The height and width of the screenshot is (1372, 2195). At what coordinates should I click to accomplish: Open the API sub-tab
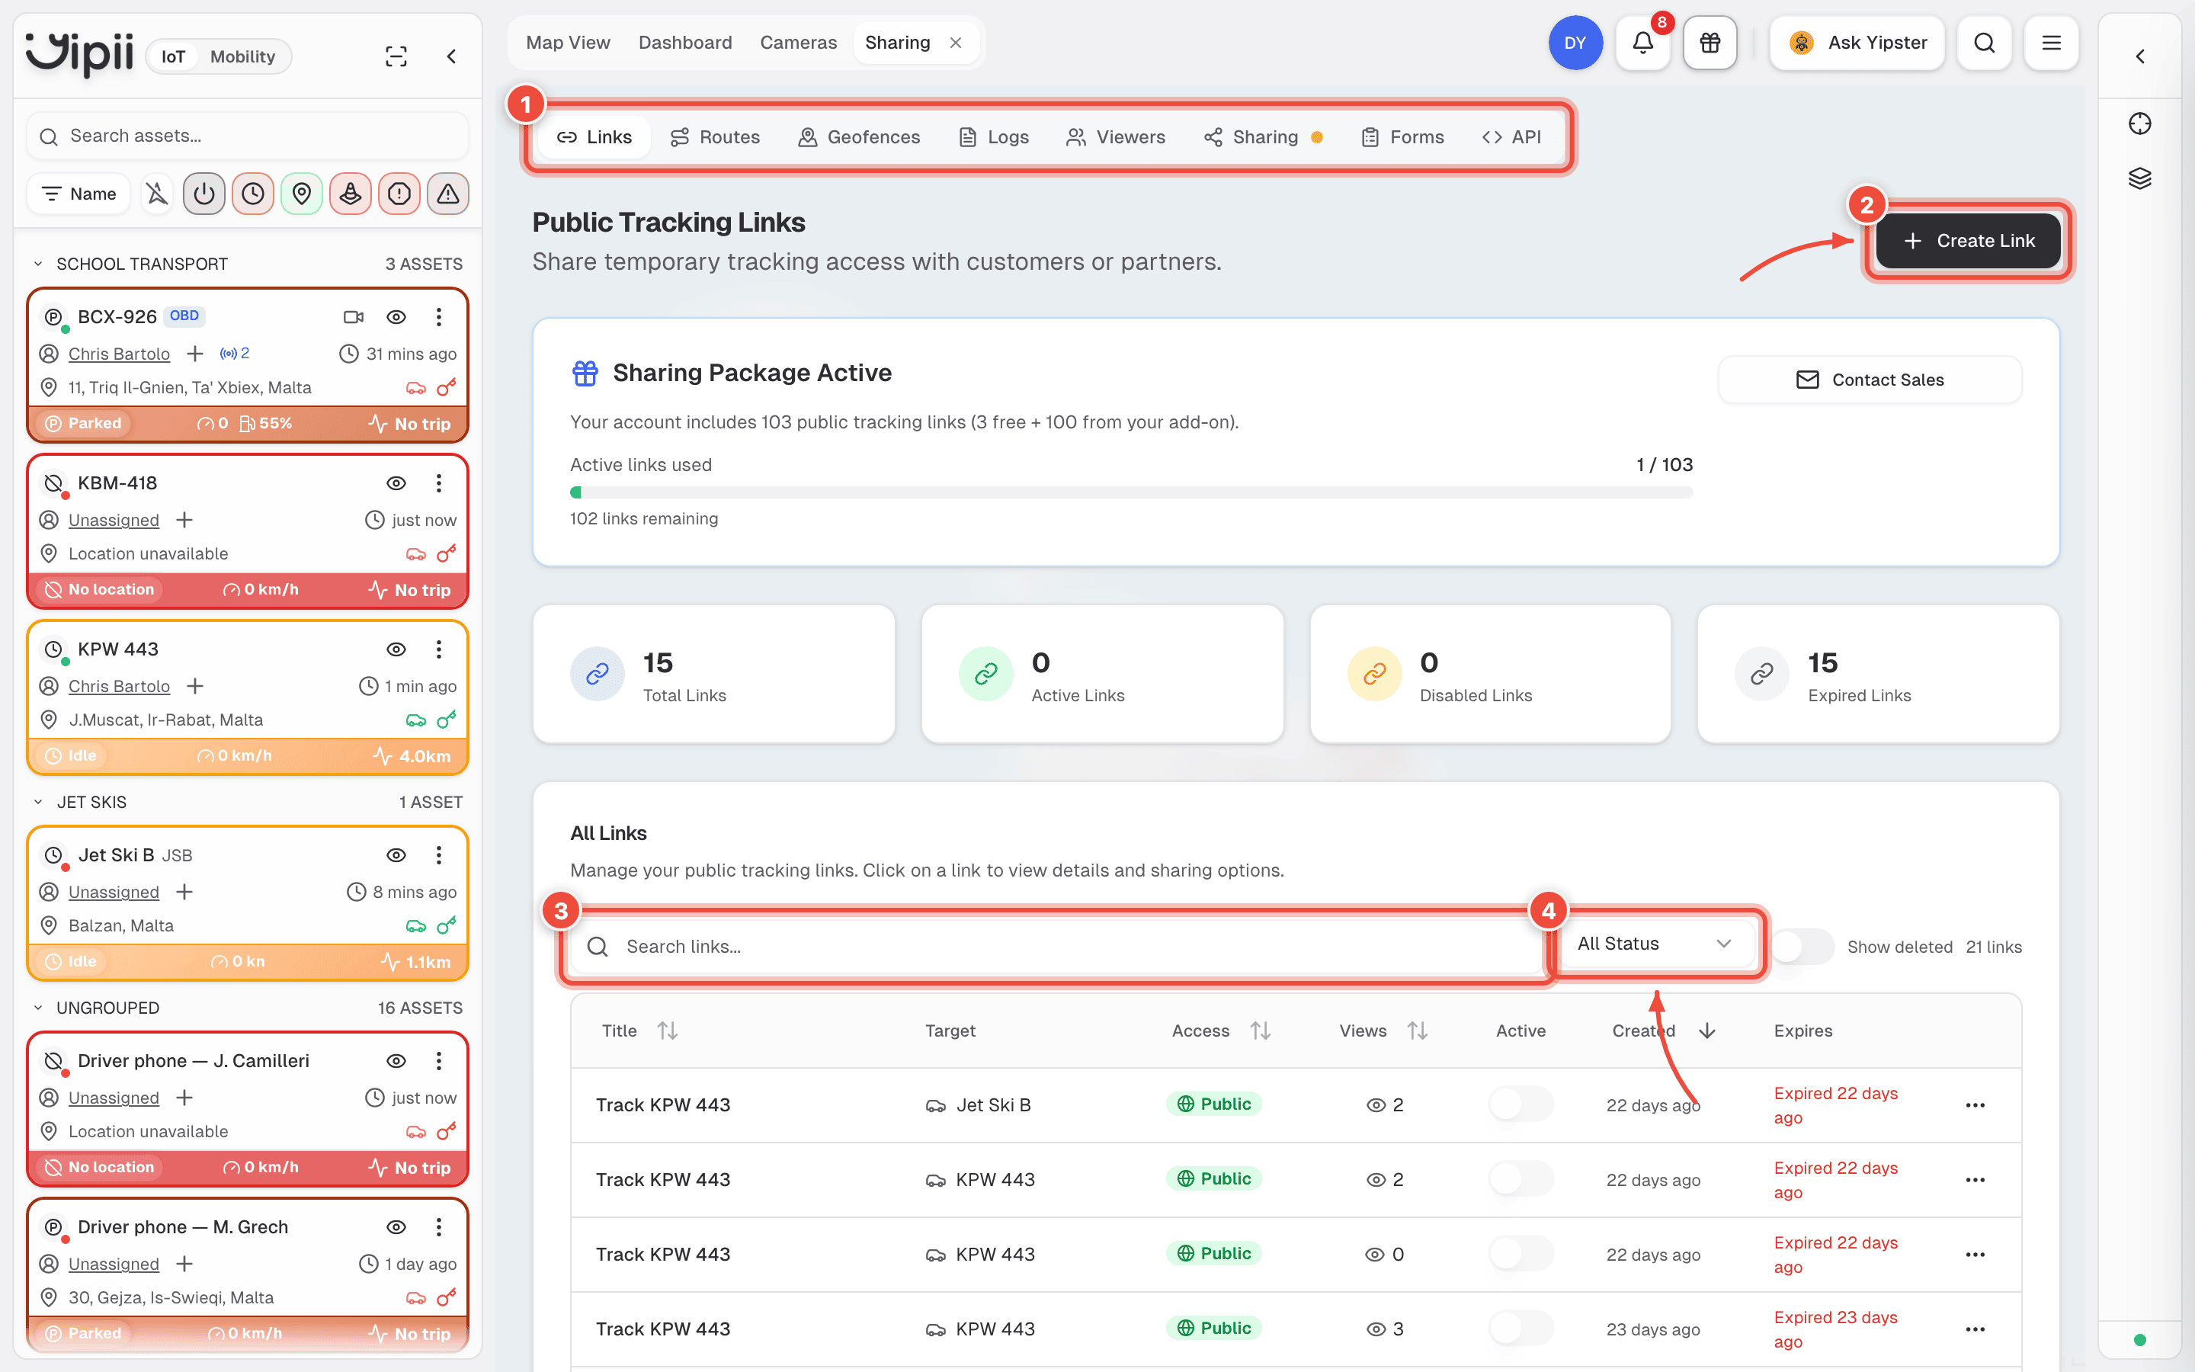pyautogui.click(x=1511, y=137)
